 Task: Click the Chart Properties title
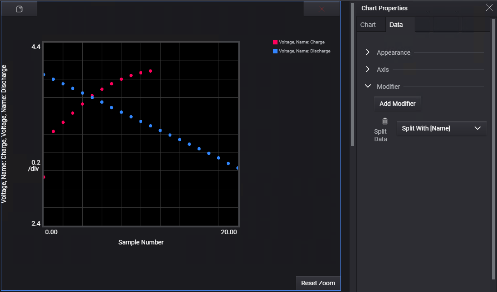point(384,8)
